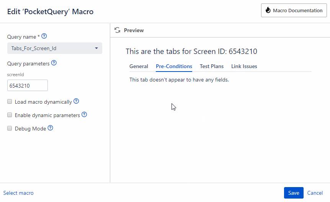330x202 pixels.
Task: Click the help icon beside Query name
Action: coord(44,36)
